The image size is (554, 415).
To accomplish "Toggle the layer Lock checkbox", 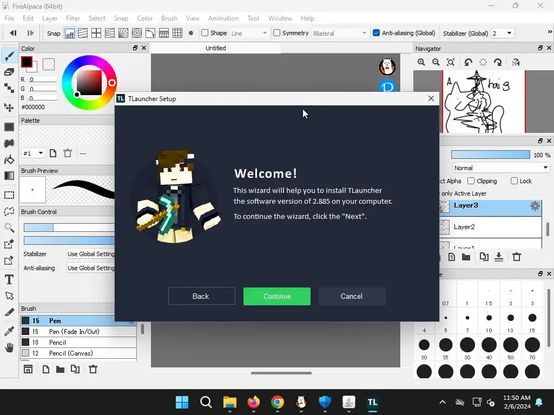I will click(514, 181).
